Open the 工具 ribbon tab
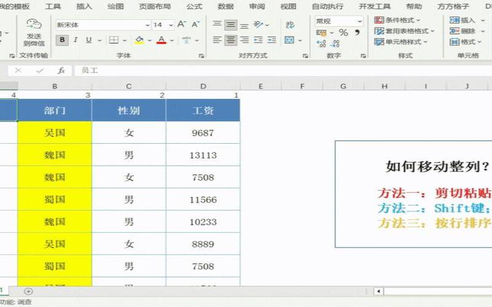The height and width of the screenshot is (307, 492). click(53, 6)
